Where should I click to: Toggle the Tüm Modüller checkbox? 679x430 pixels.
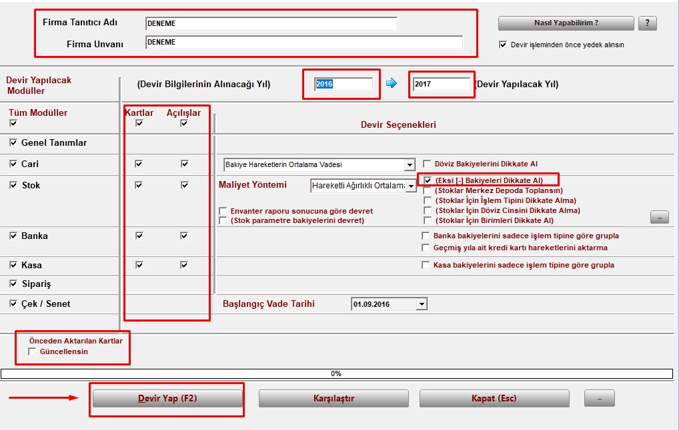pyautogui.click(x=13, y=124)
